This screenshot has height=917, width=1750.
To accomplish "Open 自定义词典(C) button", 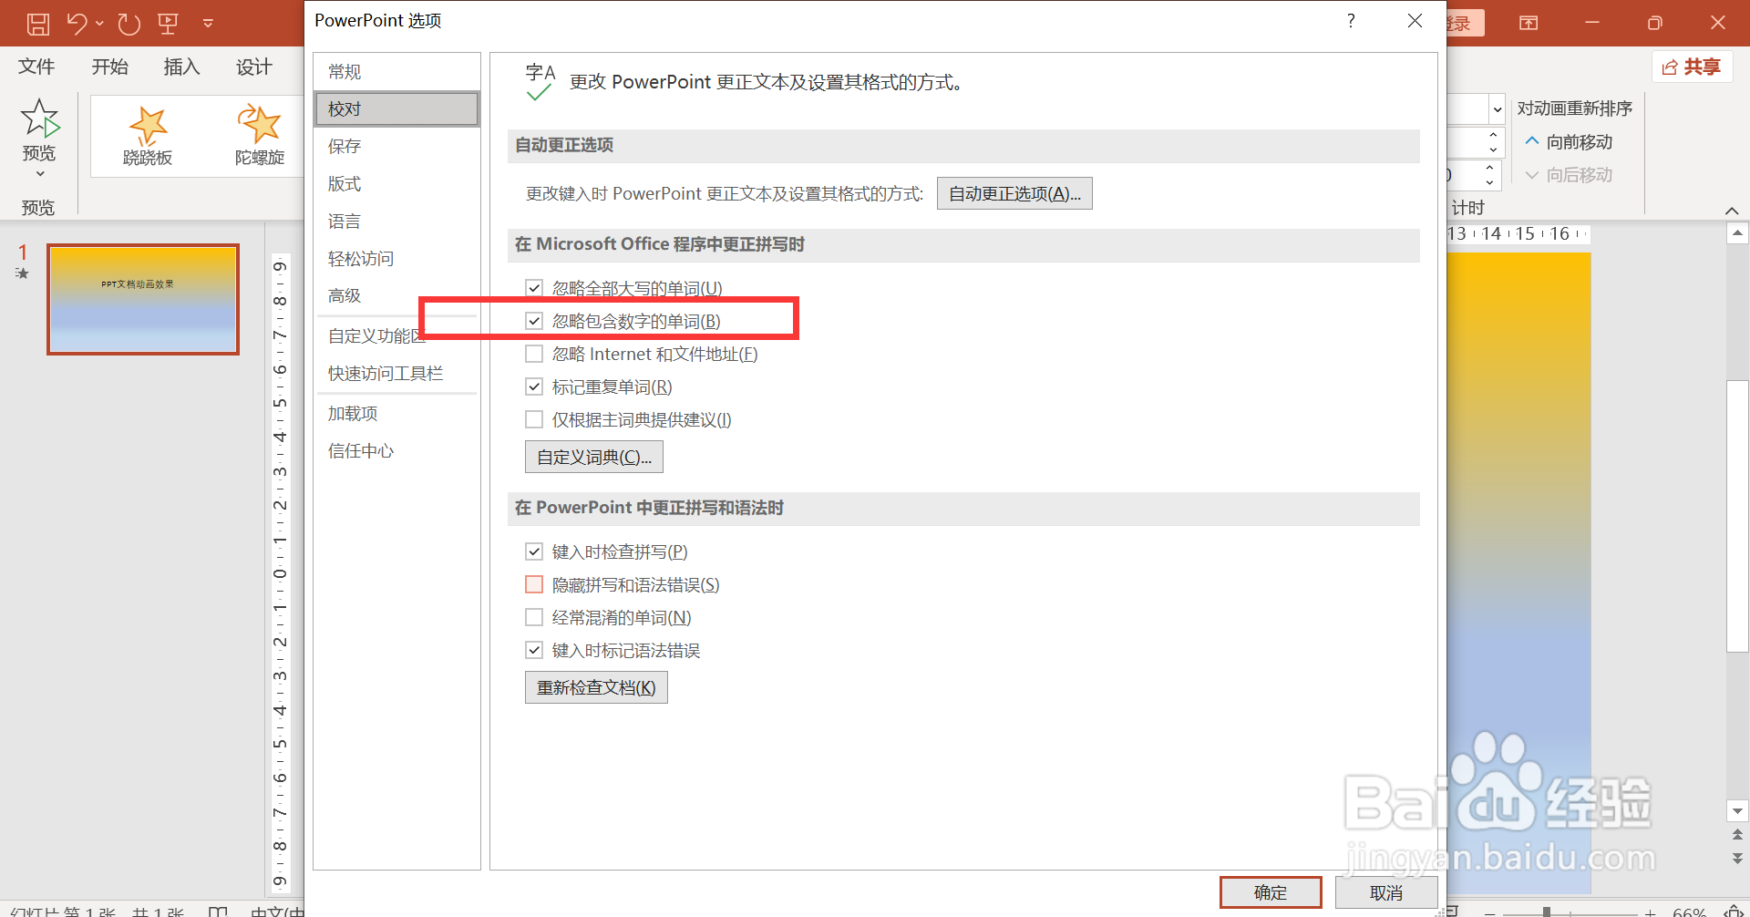I will click(x=594, y=457).
